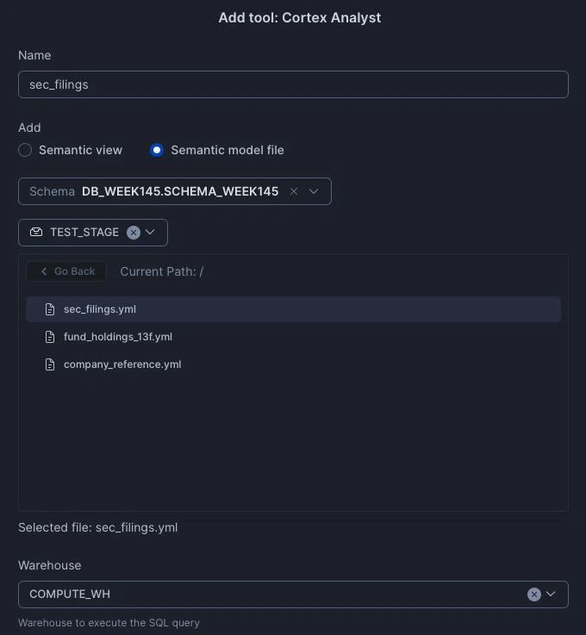Viewport: 586px width, 635px height.
Task: Remove TEST_STAGE using its clear icon
Action: (134, 233)
